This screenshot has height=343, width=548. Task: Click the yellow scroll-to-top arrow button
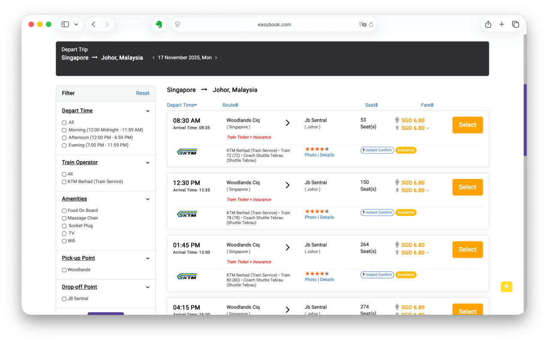(x=506, y=287)
